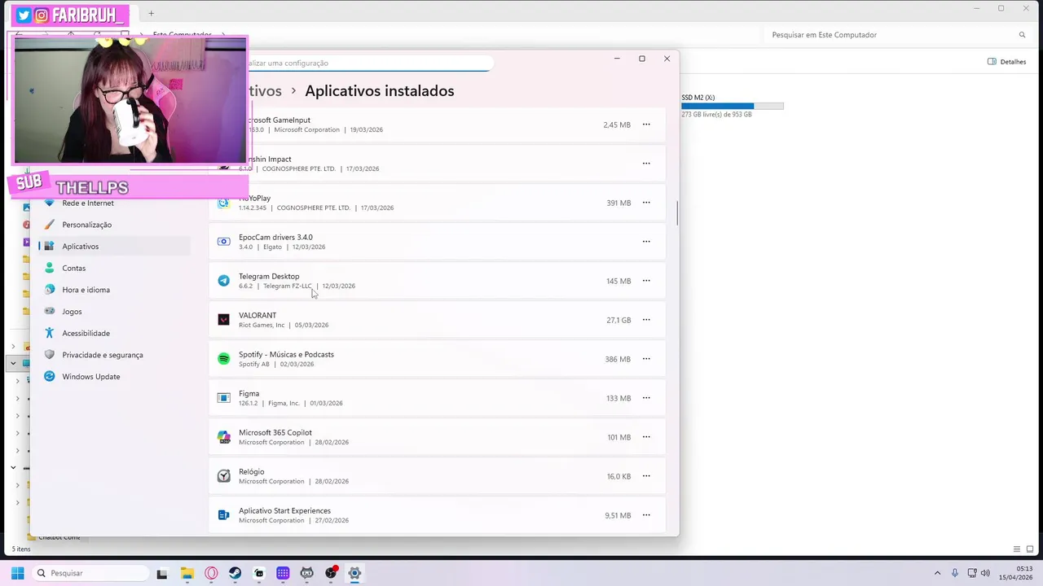The height and width of the screenshot is (586, 1043).
Task: Select 'Spotify - Músicas e Podcasts' text
Action: pyautogui.click(x=286, y=355)
